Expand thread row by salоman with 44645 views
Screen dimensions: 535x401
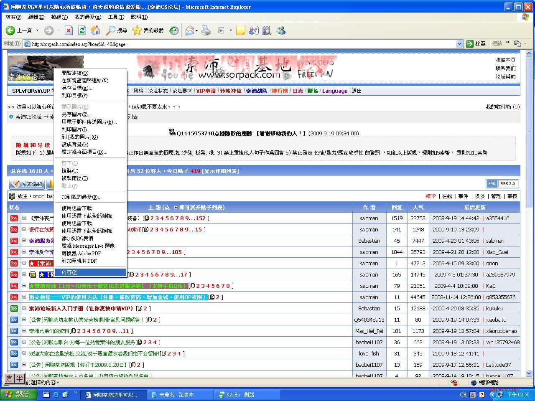[24, 297]
